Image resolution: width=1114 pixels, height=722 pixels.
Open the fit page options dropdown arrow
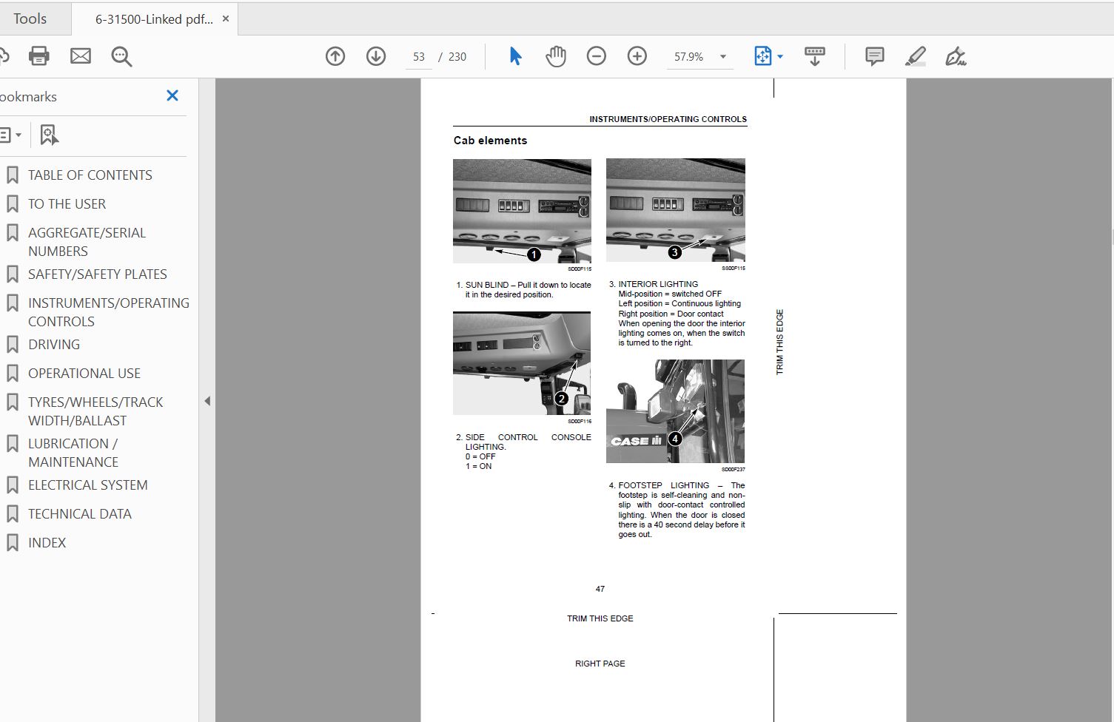click(780, 57)
